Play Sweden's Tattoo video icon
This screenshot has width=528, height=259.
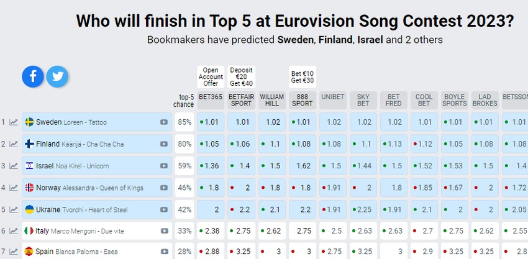[164, 122]
